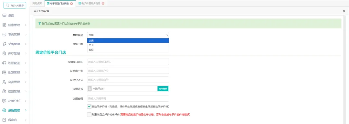This screenshot has height=124, width=349.
Task: Expand the 档案管理 menu arrow
Action: (x=26, y=25)
